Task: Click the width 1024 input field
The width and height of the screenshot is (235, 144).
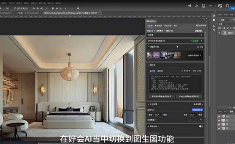Action: [x=158, y=115]
